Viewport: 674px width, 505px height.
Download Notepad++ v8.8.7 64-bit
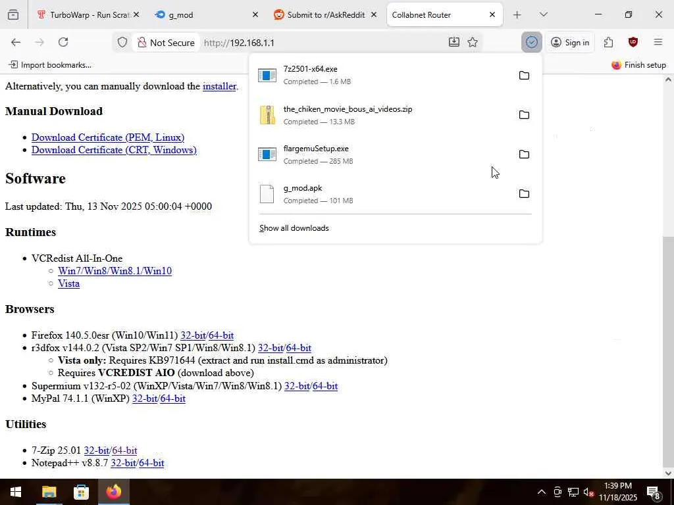click(x=151, y=463)
